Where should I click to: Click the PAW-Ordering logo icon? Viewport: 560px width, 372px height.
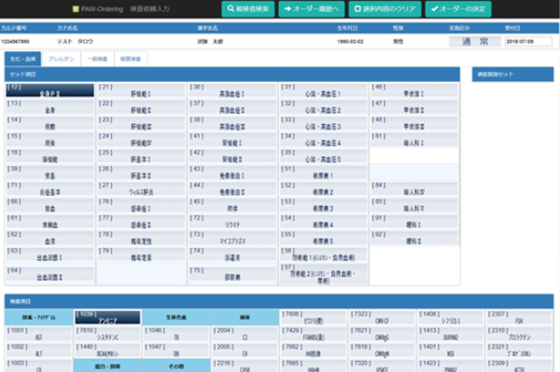click(76, 9)
